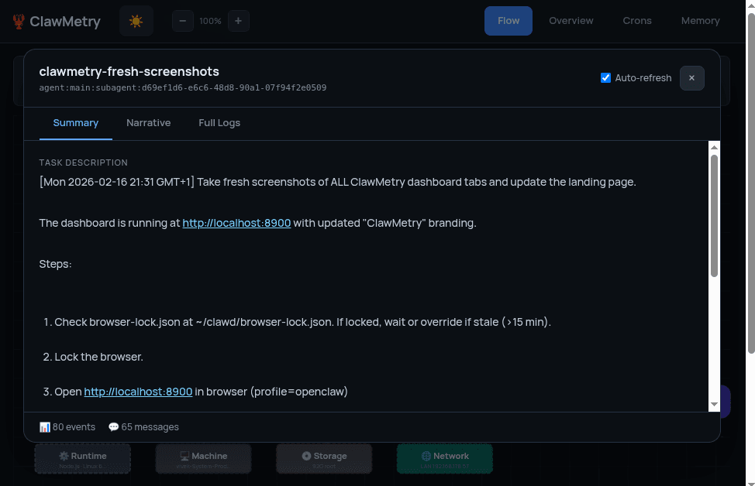This screenshot has width=755, height=486.
Task: Open the Full Logs tab
Action: [x=219, y=122]
